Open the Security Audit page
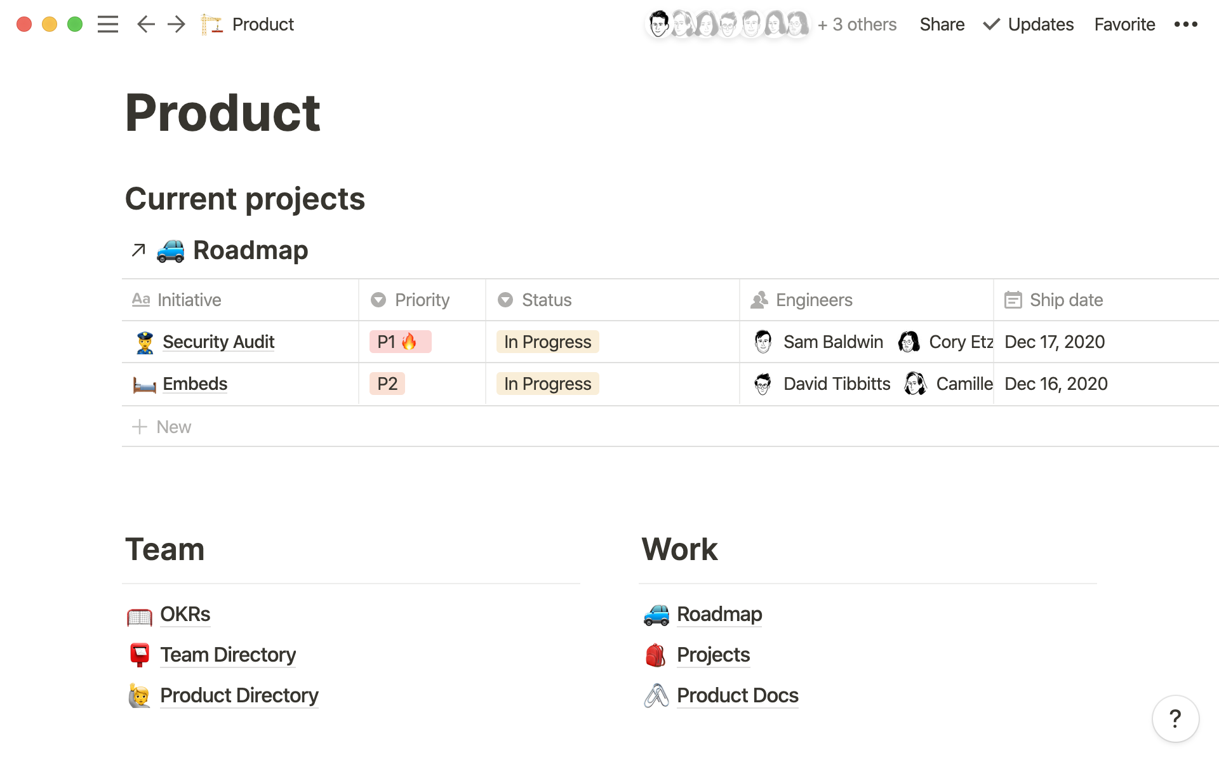1219x762 pixels. (x=218, y=342)
